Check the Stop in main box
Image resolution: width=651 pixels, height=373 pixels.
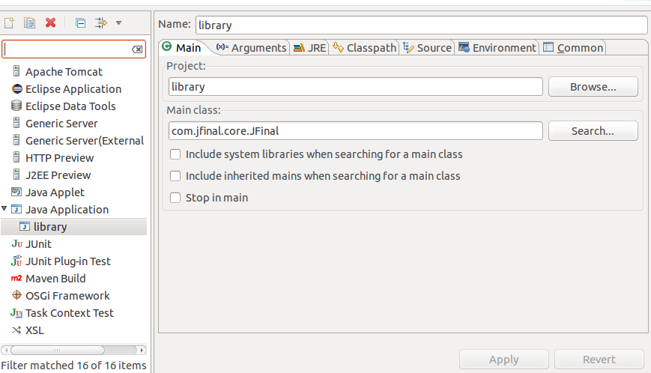175,198
